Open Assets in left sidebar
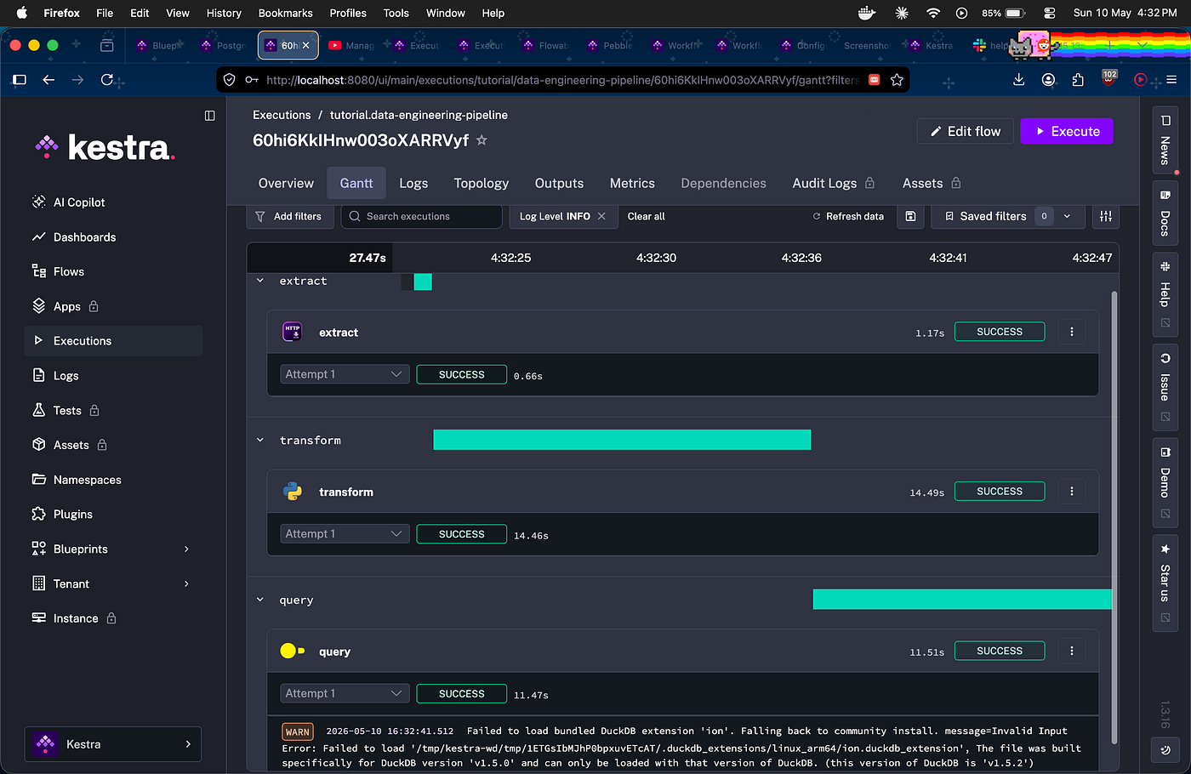1191x774 pixels. 71,445
